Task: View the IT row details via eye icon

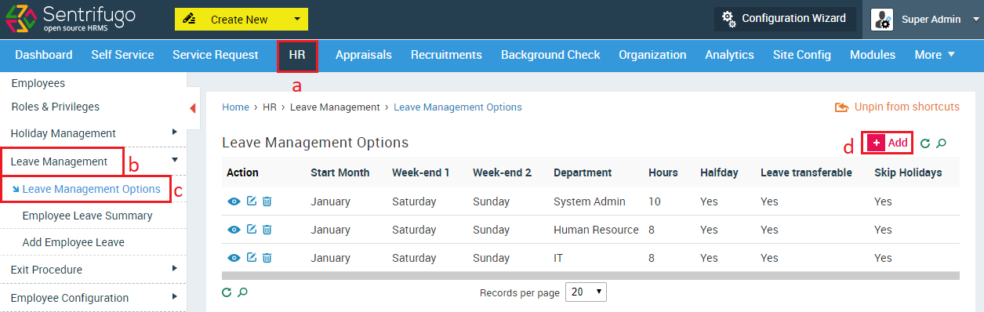Action: point(234,258)
